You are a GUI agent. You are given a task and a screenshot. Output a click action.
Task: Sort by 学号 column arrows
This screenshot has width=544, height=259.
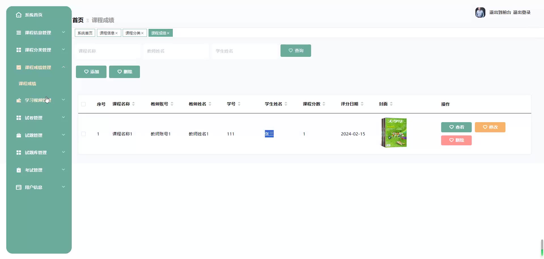[239, 104]
